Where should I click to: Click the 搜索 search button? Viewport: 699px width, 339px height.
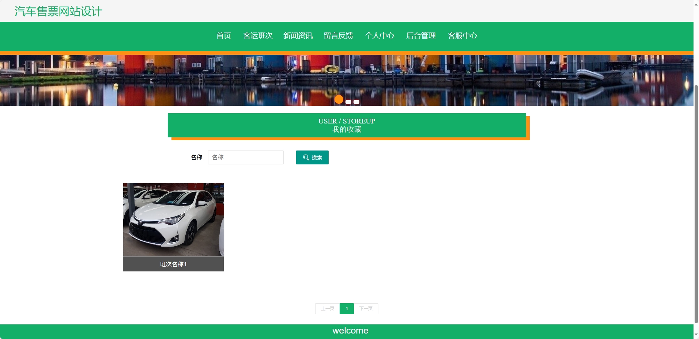tap(312, 157)
